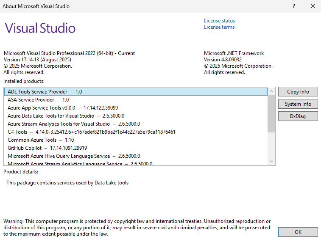Select Microsoft Azure Hive Query Language Service
The height and width of the screenshot is (239, 321).
tap(136, 156)
